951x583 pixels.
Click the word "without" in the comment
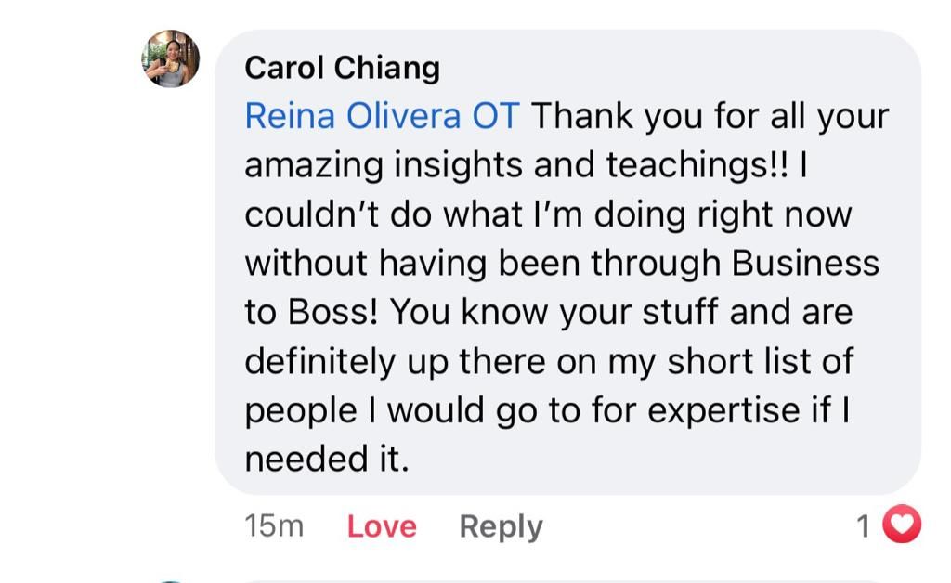[x=306, y=264]
